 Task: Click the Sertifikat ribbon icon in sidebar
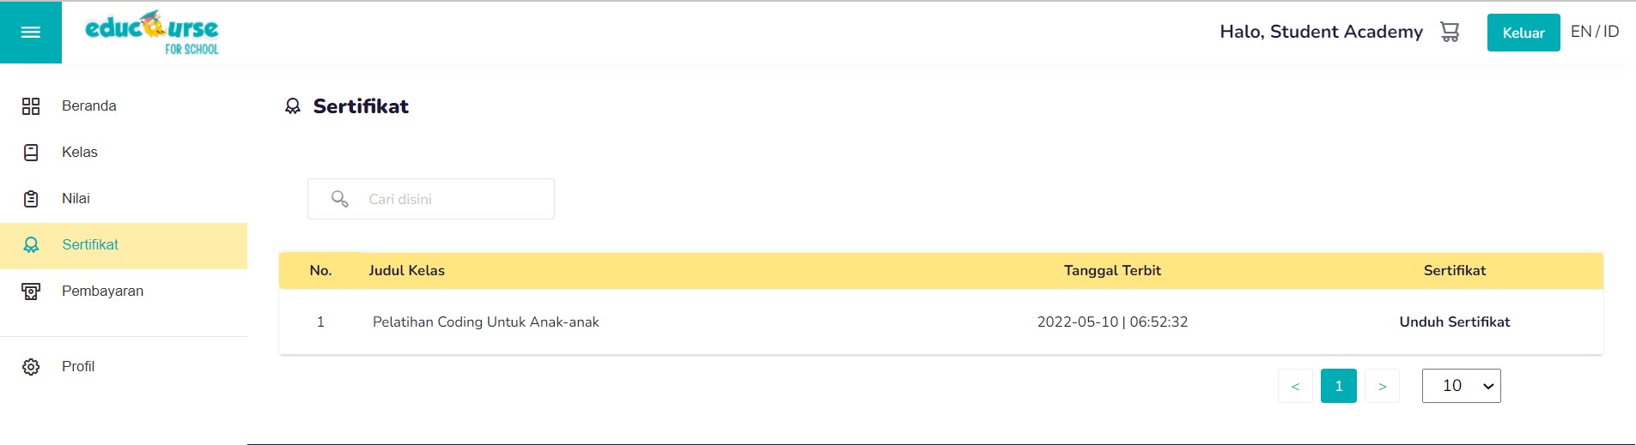coord(31,245)
